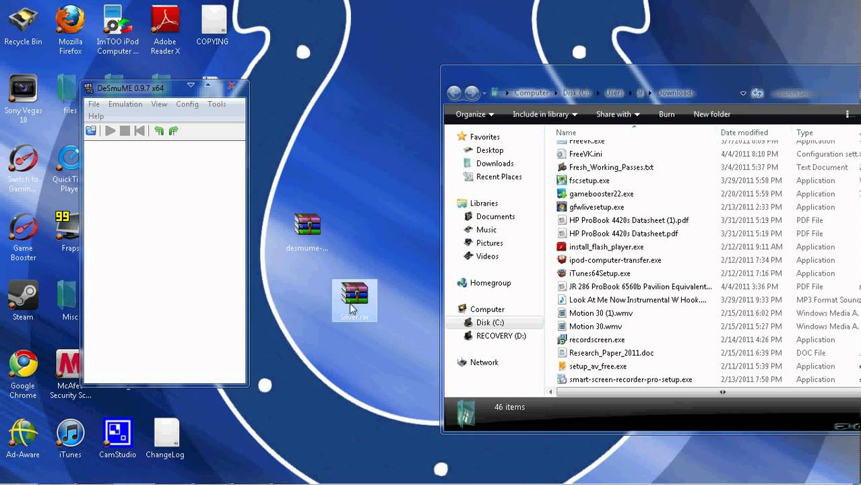The image size is (861, 485).
Task: Select the COPYING file on desktop
Action: coord(212,27)
